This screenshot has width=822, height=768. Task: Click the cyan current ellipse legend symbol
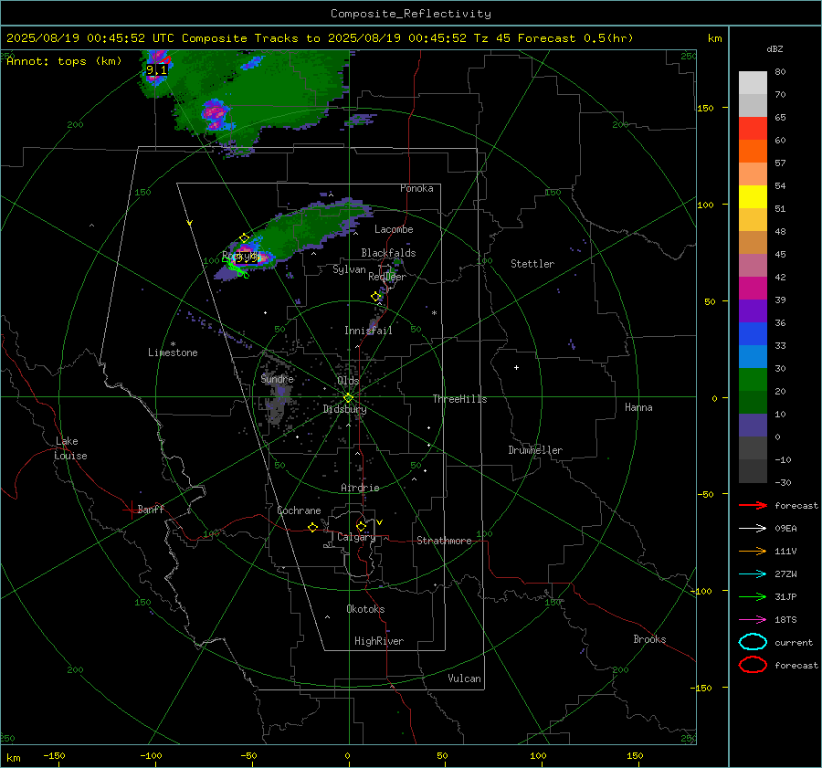tap(753, 642)
